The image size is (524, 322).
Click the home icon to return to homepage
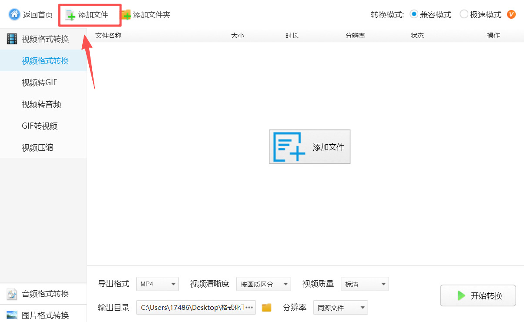pyautogui.click(x=14, y=14)
